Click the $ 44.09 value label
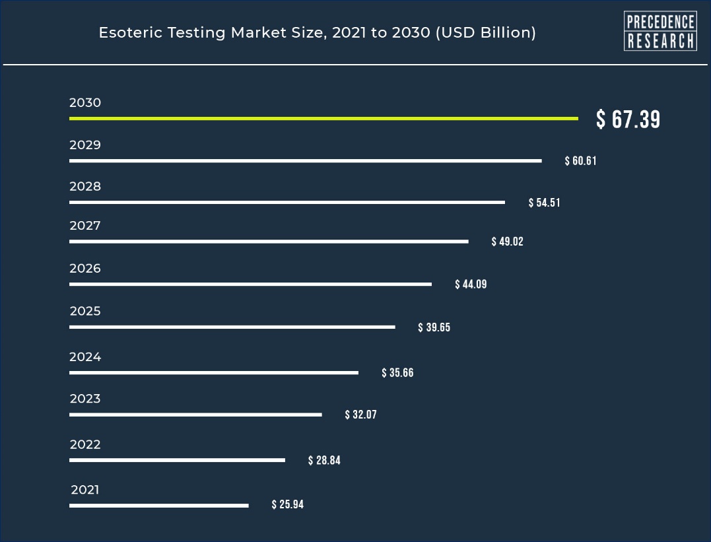 pos(471,284)
